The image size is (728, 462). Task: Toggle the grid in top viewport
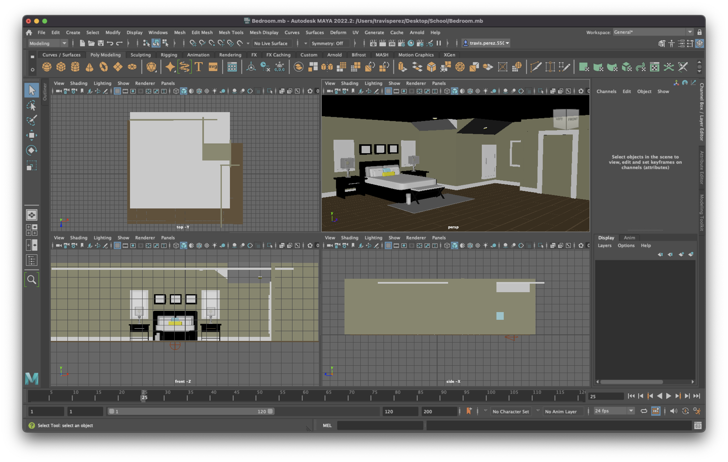[x=117, y=91]
